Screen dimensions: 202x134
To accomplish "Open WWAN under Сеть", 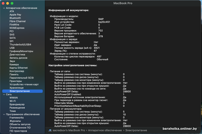I will 14,98.
